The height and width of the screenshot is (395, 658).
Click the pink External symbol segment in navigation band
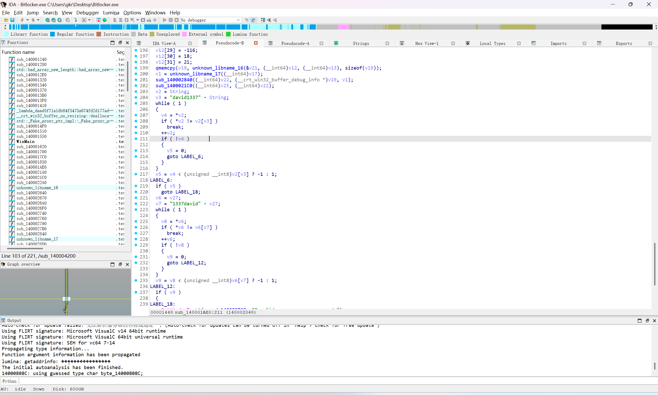(x=343, y=27)
